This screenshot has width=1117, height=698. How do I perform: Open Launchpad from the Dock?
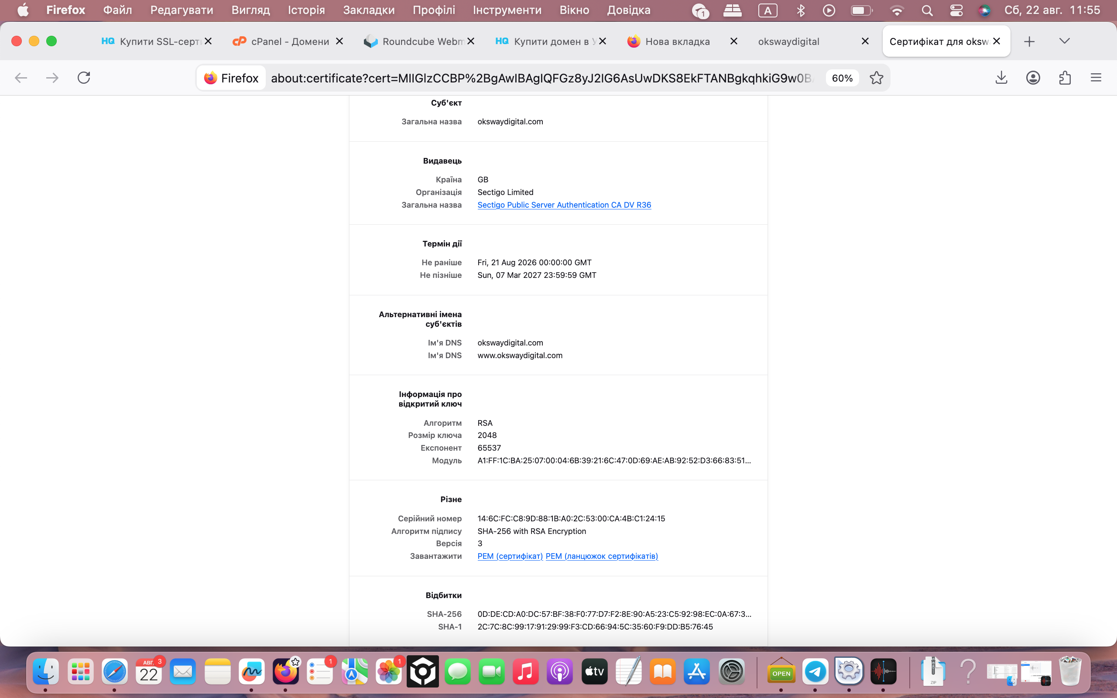tap(80, 671)
